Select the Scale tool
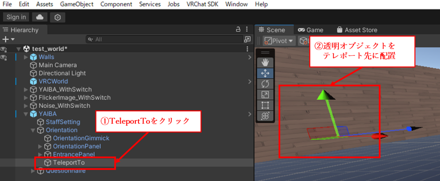 tap(265, 95)
